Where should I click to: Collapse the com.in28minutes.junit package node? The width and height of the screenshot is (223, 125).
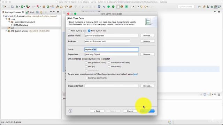[9, 22]
